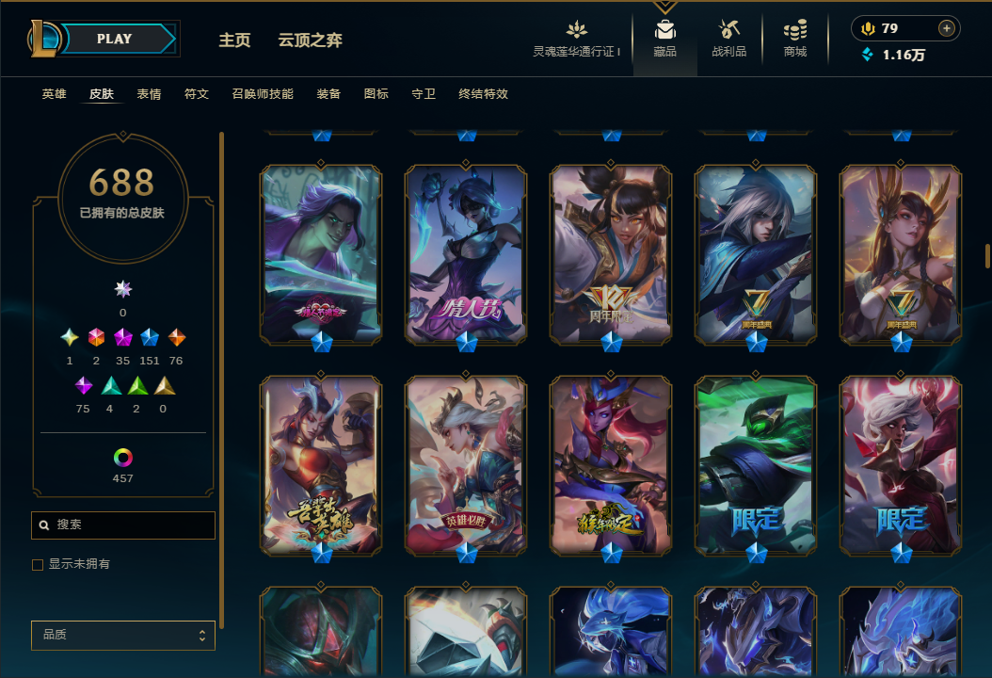Open the 灵魂莲华通行证 lotus pass icon

576,30
